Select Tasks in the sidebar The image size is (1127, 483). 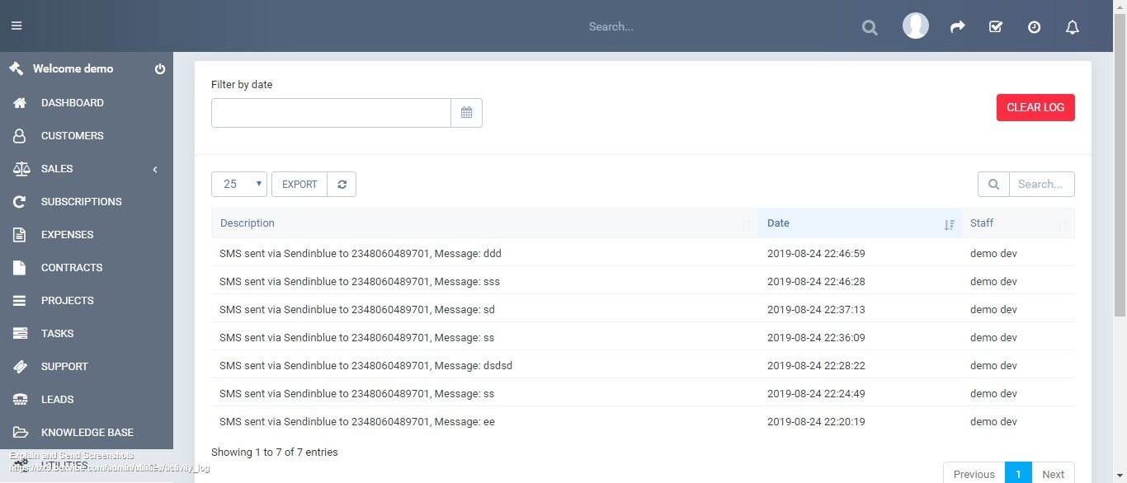point(57,333)
